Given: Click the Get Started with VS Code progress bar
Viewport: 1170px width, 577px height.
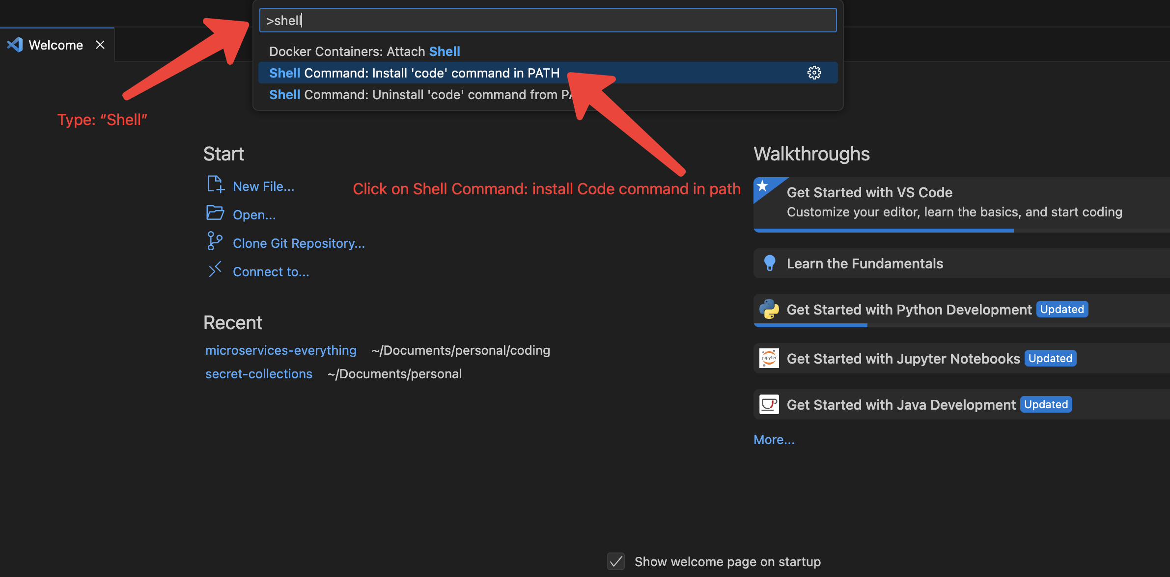Looking at the screenshot, I should 962,230.
